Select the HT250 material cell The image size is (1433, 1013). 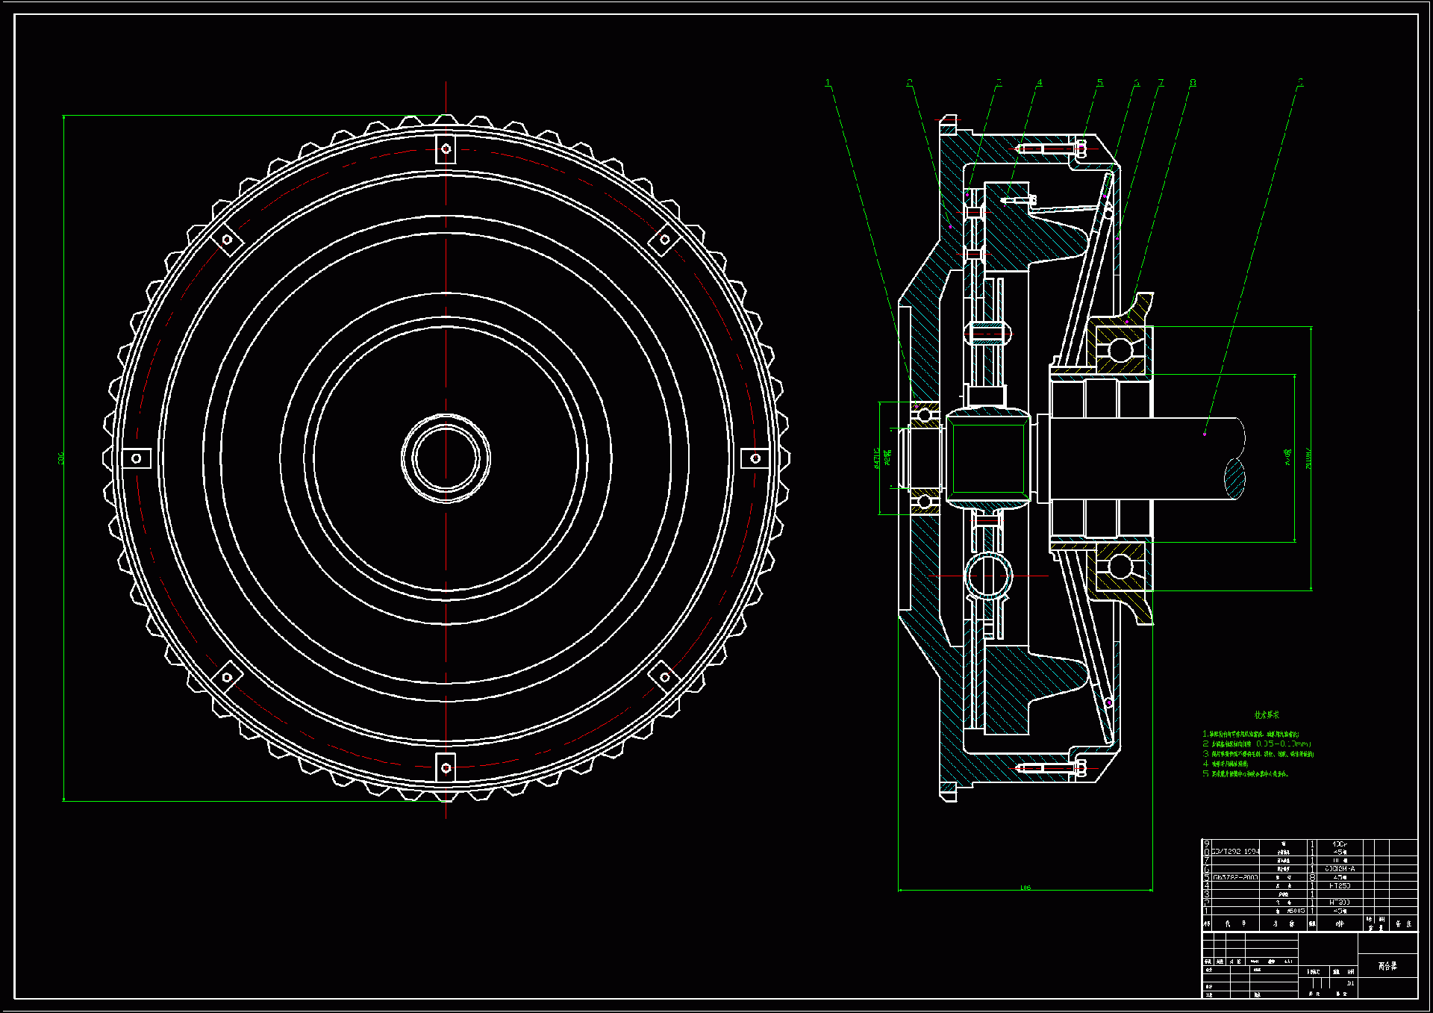tap(1340, 886)
